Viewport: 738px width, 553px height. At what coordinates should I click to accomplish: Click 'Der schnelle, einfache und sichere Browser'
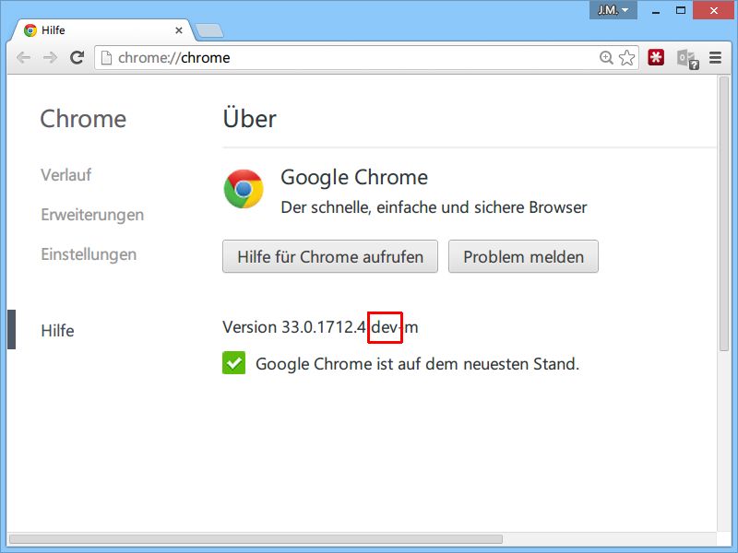click(434, 207)
